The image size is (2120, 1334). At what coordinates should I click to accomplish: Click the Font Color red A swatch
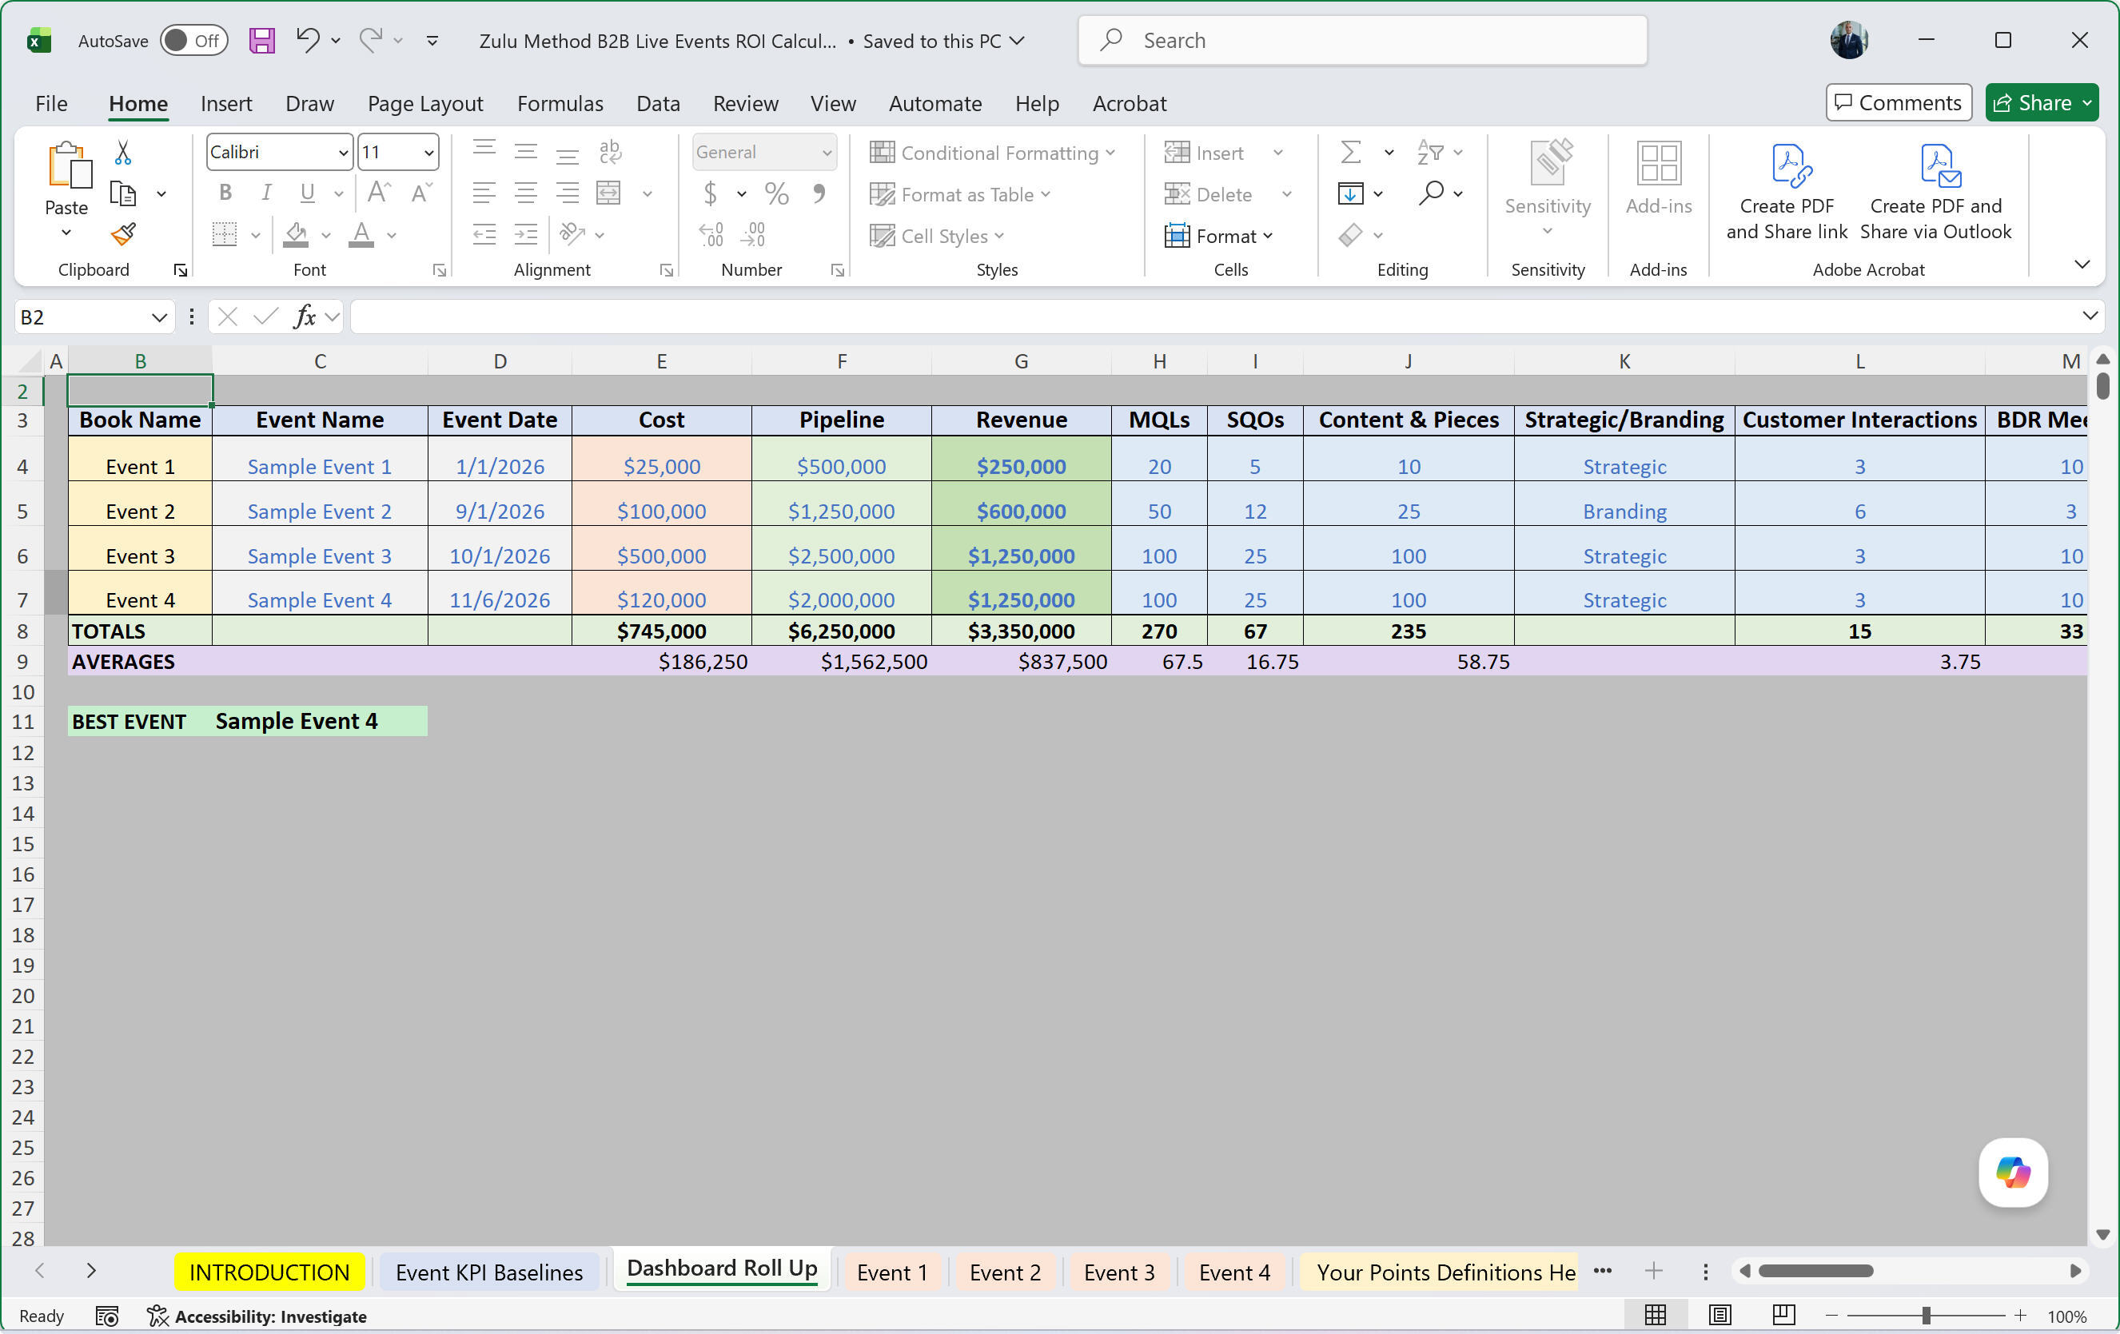coord(361,234)
